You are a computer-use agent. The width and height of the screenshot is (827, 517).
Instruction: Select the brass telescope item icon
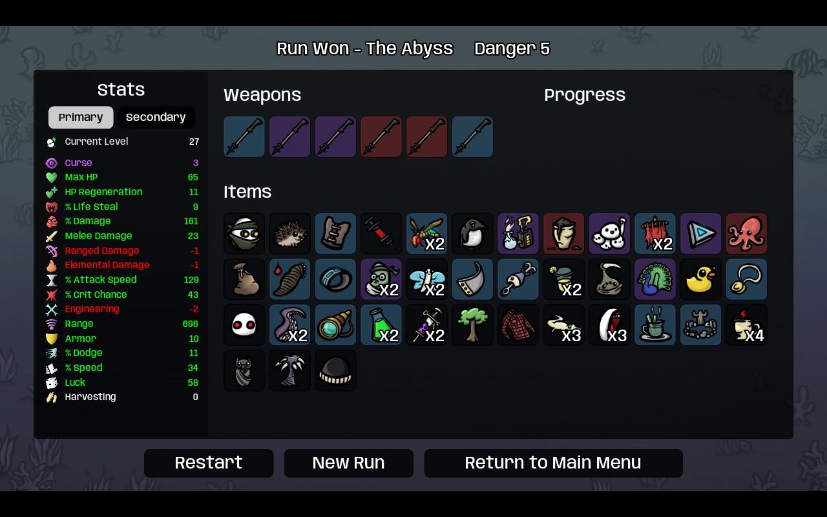(335, 325)
